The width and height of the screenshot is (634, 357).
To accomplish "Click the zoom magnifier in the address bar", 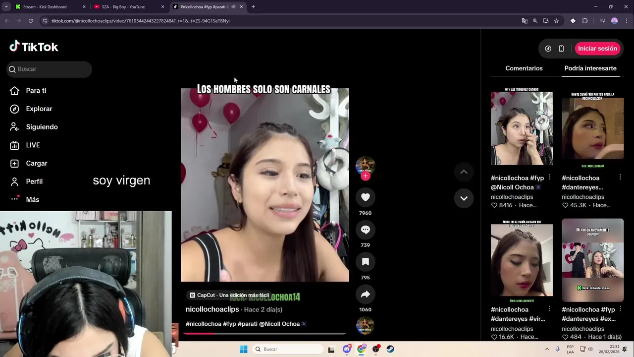I will click(535, 21).
